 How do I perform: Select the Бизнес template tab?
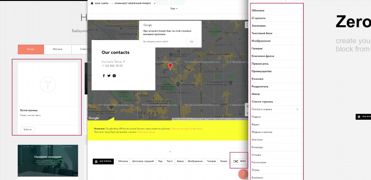coord(31,49)
